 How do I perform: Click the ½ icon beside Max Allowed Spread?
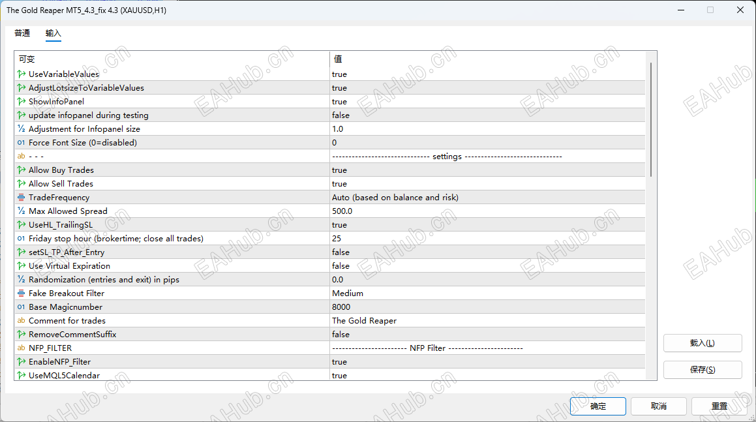tap(22, 211)
